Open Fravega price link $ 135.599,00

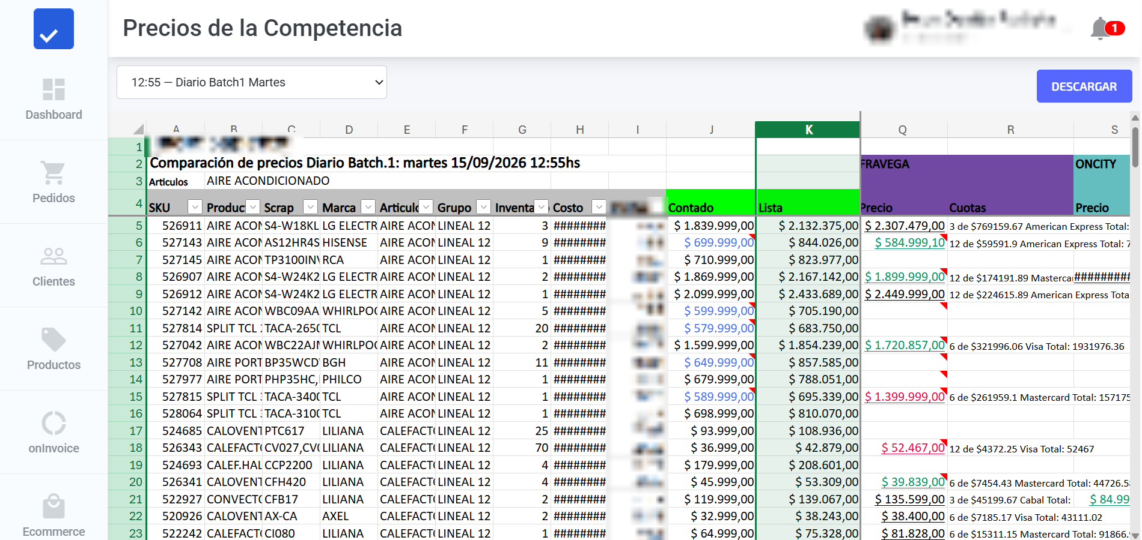pos(909,499)
